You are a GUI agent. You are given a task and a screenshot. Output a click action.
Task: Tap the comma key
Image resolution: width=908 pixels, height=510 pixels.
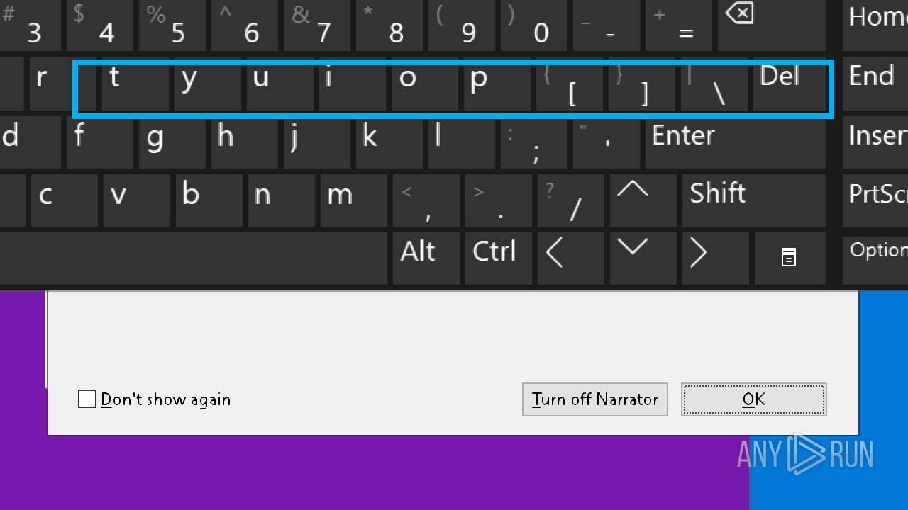(x=425, y=200)
